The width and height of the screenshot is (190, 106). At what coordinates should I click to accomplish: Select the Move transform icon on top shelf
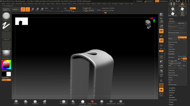[32, 9]
